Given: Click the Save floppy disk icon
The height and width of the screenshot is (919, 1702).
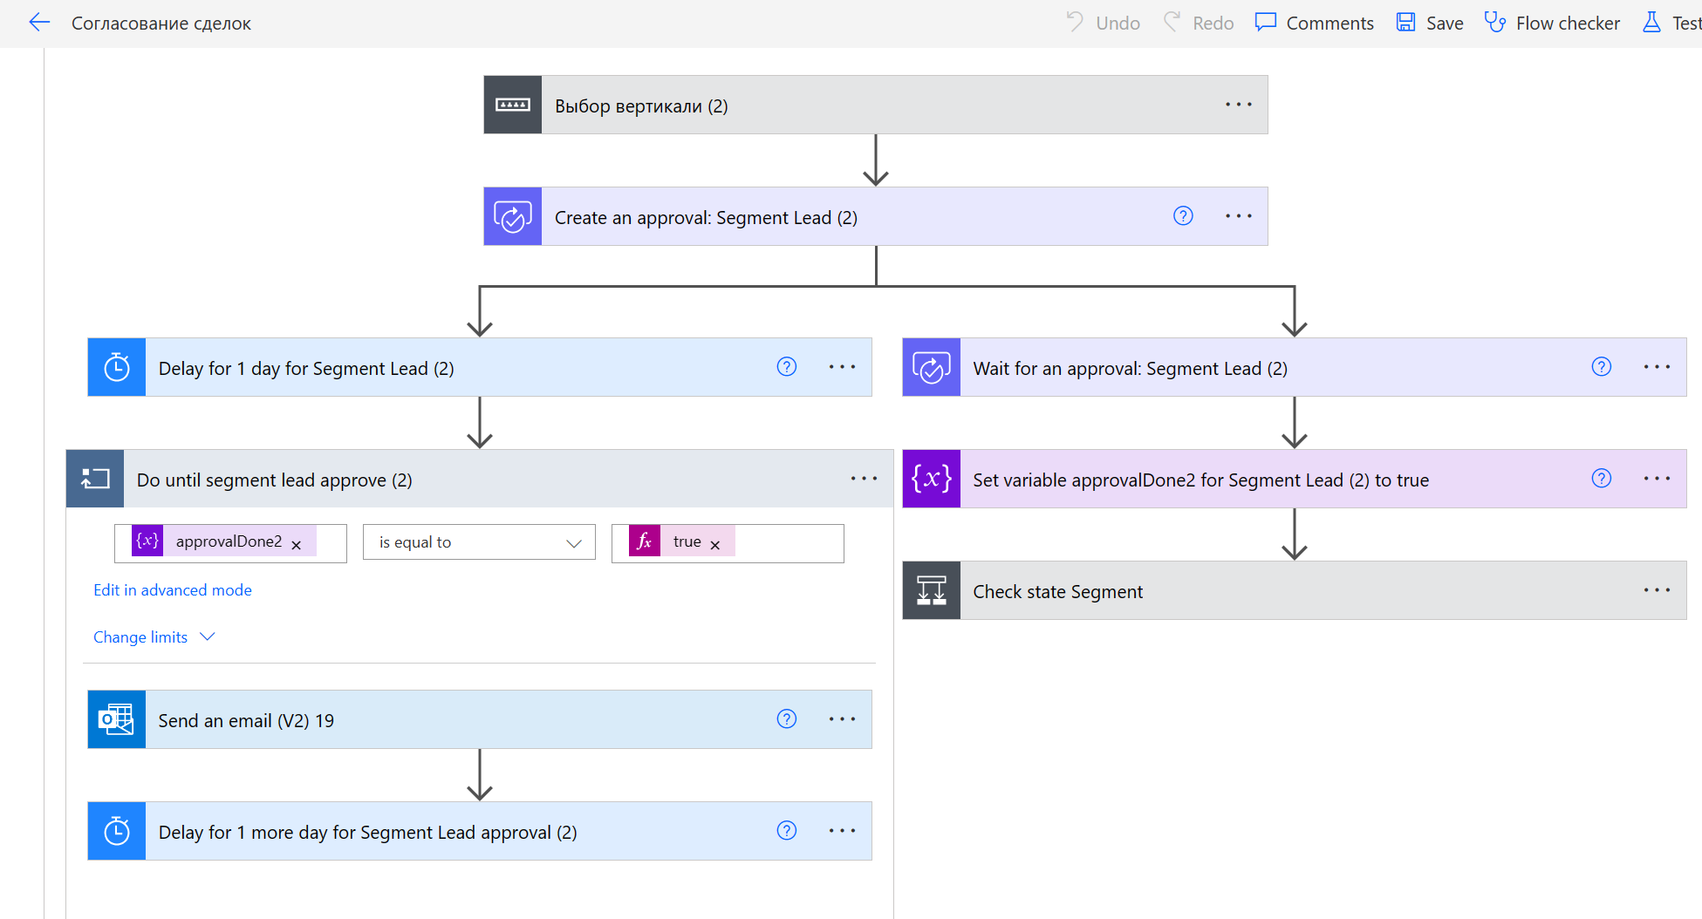Looking at the screenshot, I should (1405, 23).
